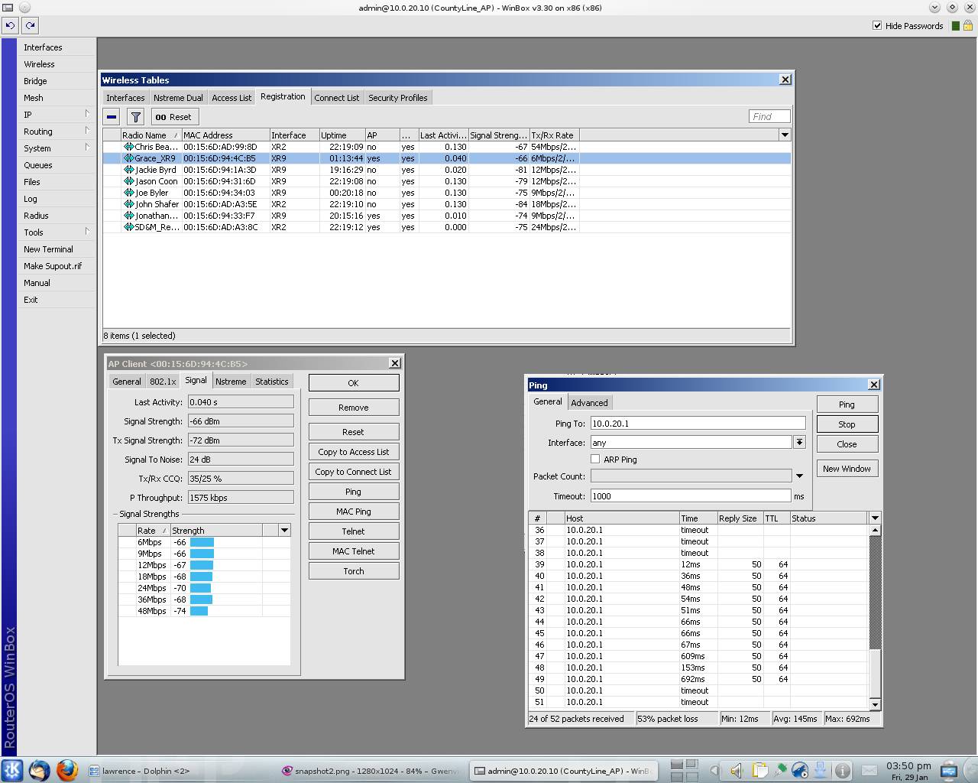Screen dimensions: 978x783
Task: Launch Firefox from the taskbar
Action: tap(67, 771)
